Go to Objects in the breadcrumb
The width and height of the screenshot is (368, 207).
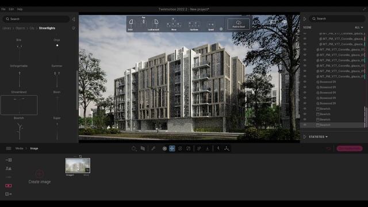pyautogui.click(x=20, y=28)
